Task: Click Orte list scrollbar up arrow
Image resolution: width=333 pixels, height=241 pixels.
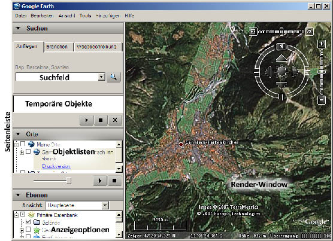Action: coord(119,145)
